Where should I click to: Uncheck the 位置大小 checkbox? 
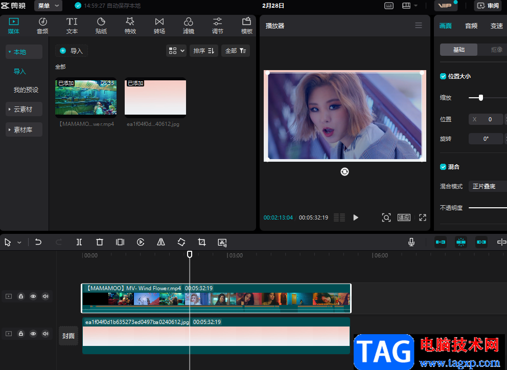pos(443,76)
